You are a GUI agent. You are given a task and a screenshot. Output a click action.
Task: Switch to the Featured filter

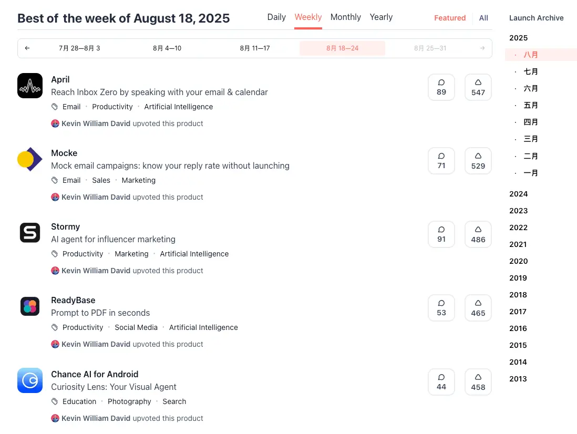[450, 18]
